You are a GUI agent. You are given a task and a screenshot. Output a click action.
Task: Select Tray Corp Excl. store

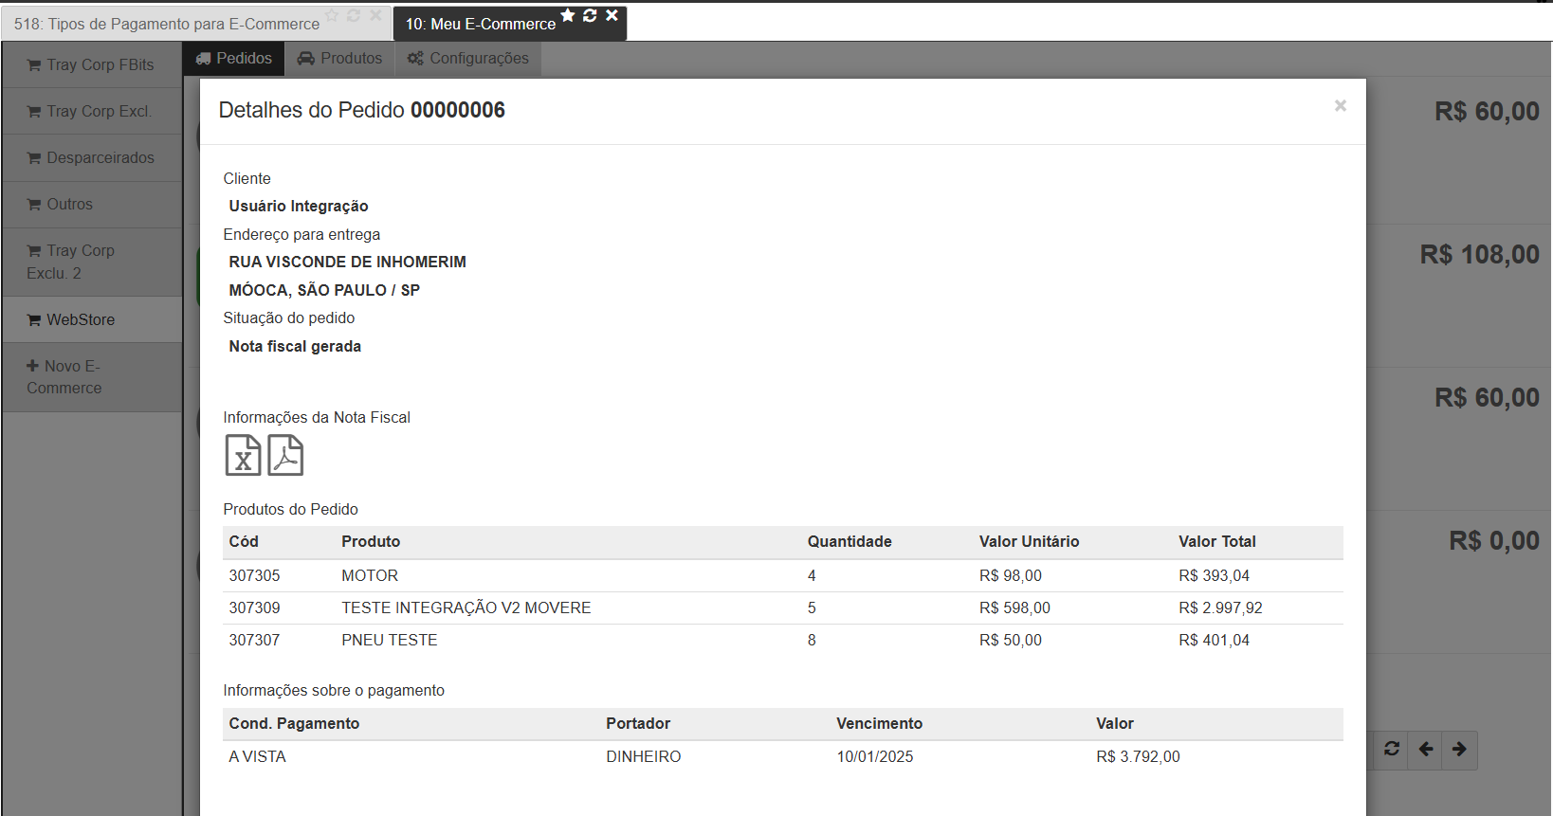click(x=91, y=111)
